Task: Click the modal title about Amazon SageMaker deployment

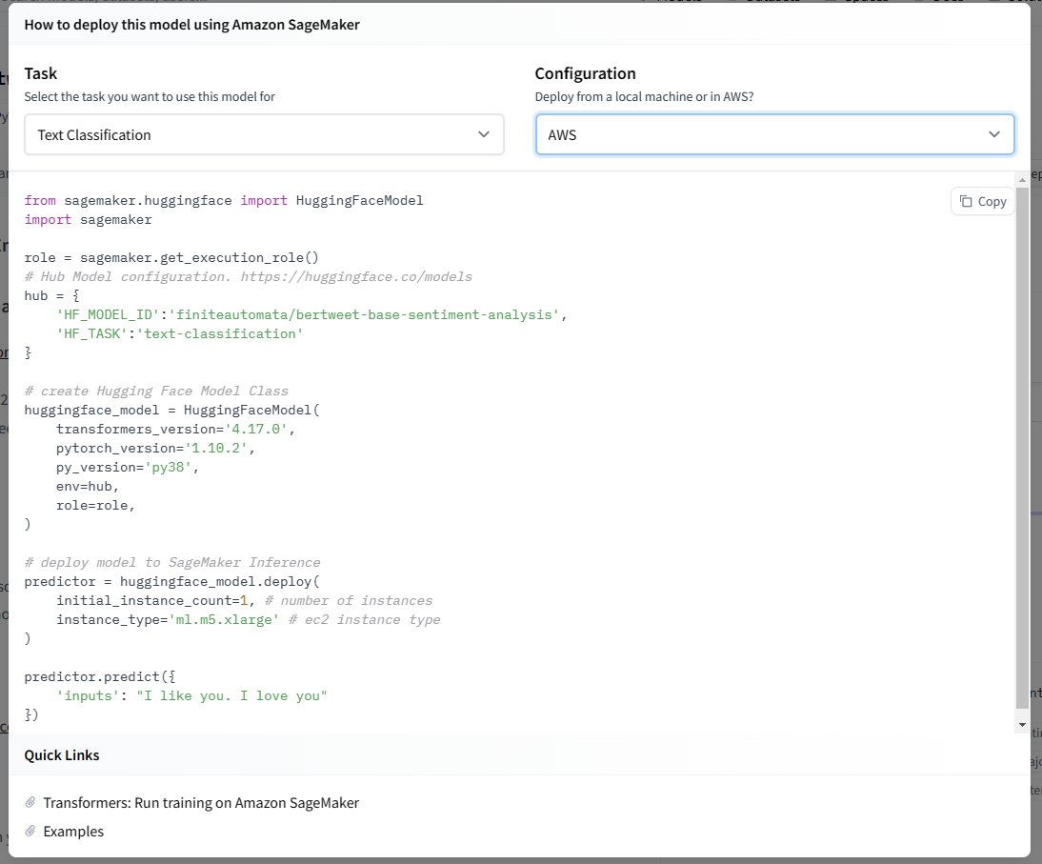Action: pyautogui.click(x=192, y=24)
